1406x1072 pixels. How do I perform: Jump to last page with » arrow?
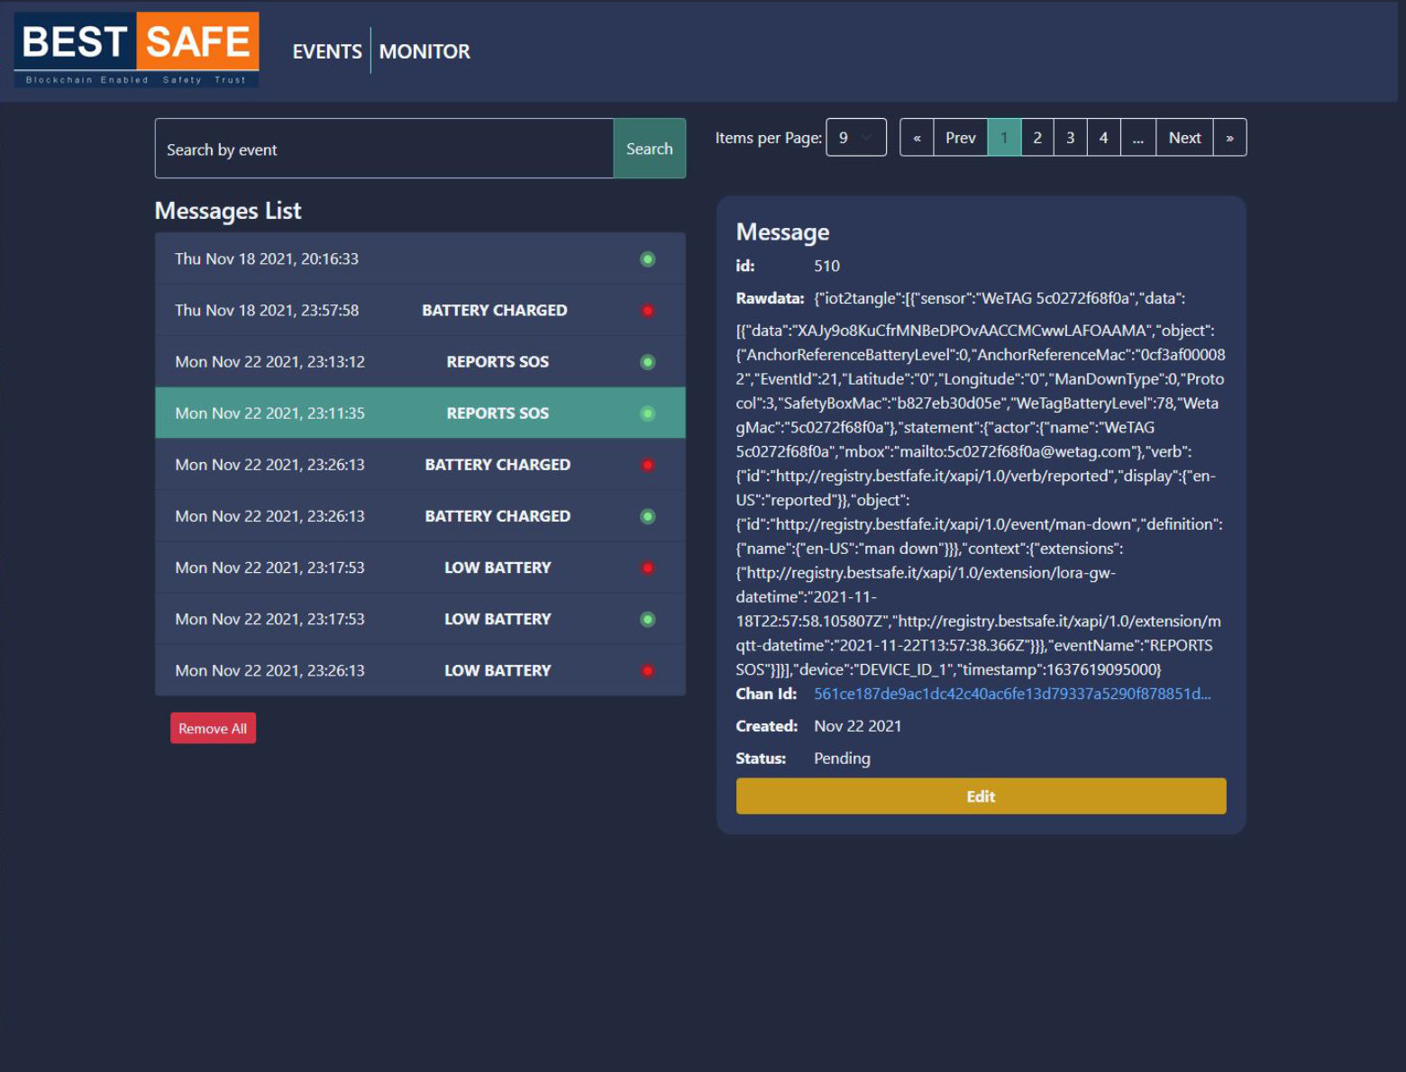1229,138
